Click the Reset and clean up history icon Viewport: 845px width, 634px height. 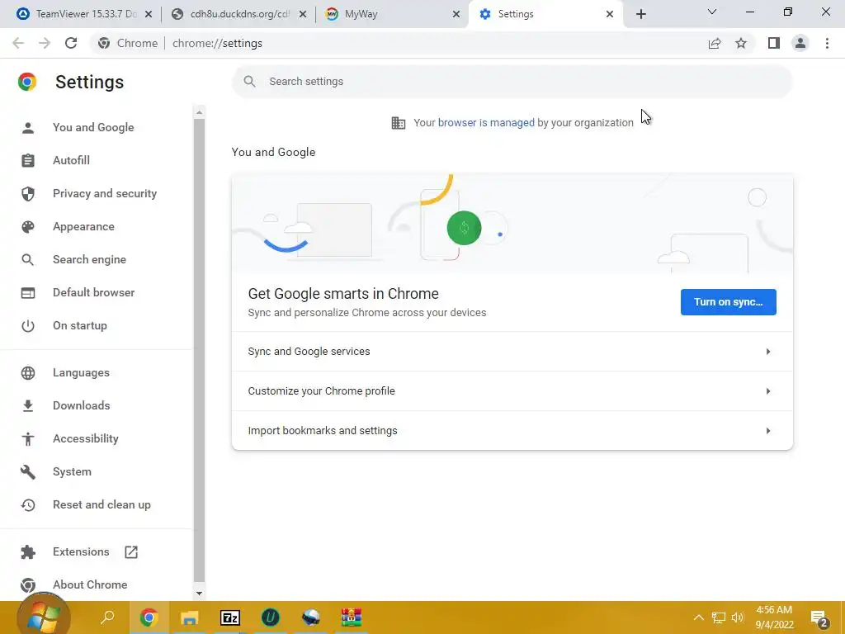[27, 504]
